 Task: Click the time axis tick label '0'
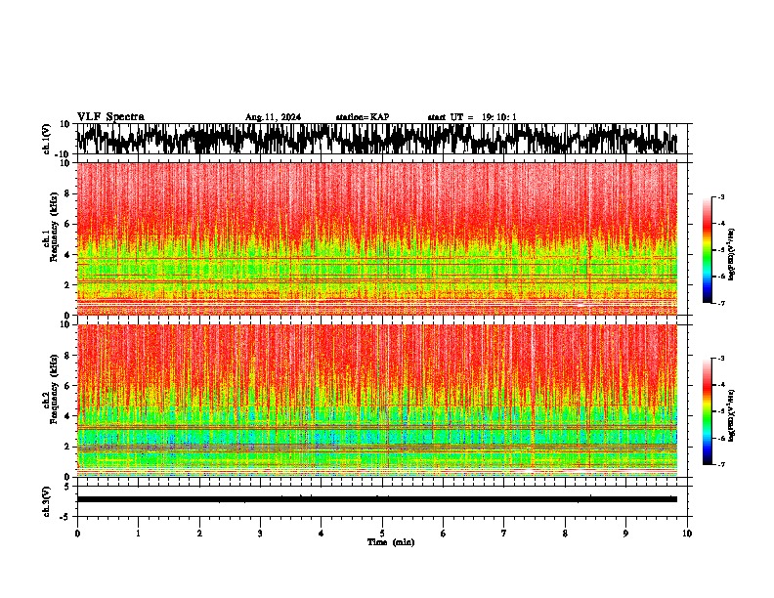(77, 534)
